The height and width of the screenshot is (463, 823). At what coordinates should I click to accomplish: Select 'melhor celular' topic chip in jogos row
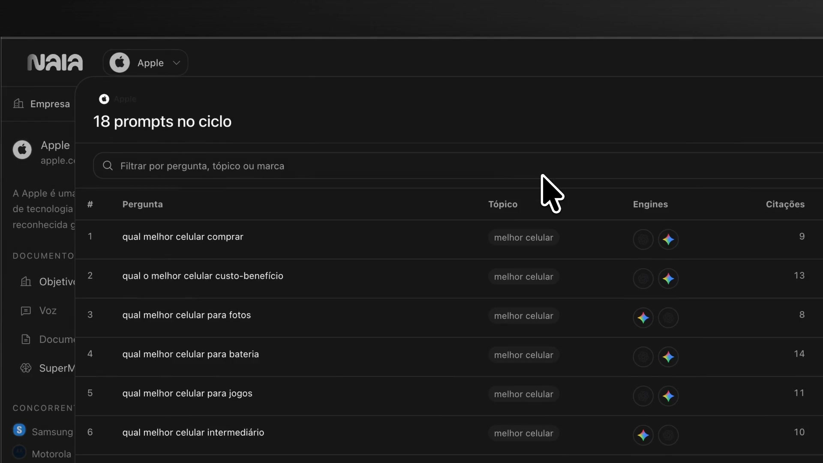[523, 394]
